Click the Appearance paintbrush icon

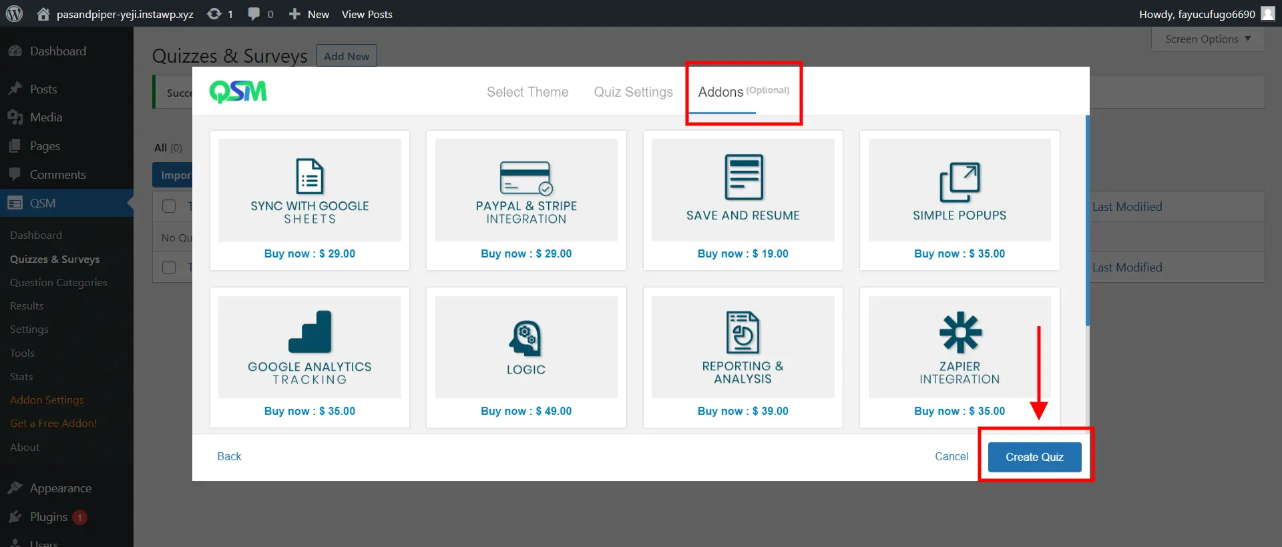(15, 488)
